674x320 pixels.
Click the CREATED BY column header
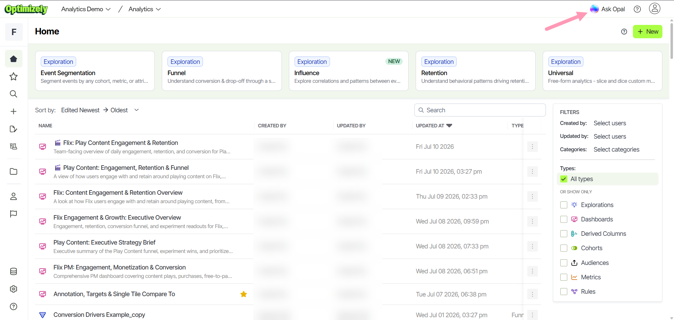coord(272,126)
